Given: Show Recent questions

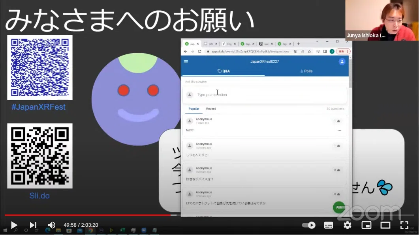Looking at the screenshot, I should 211,108.
